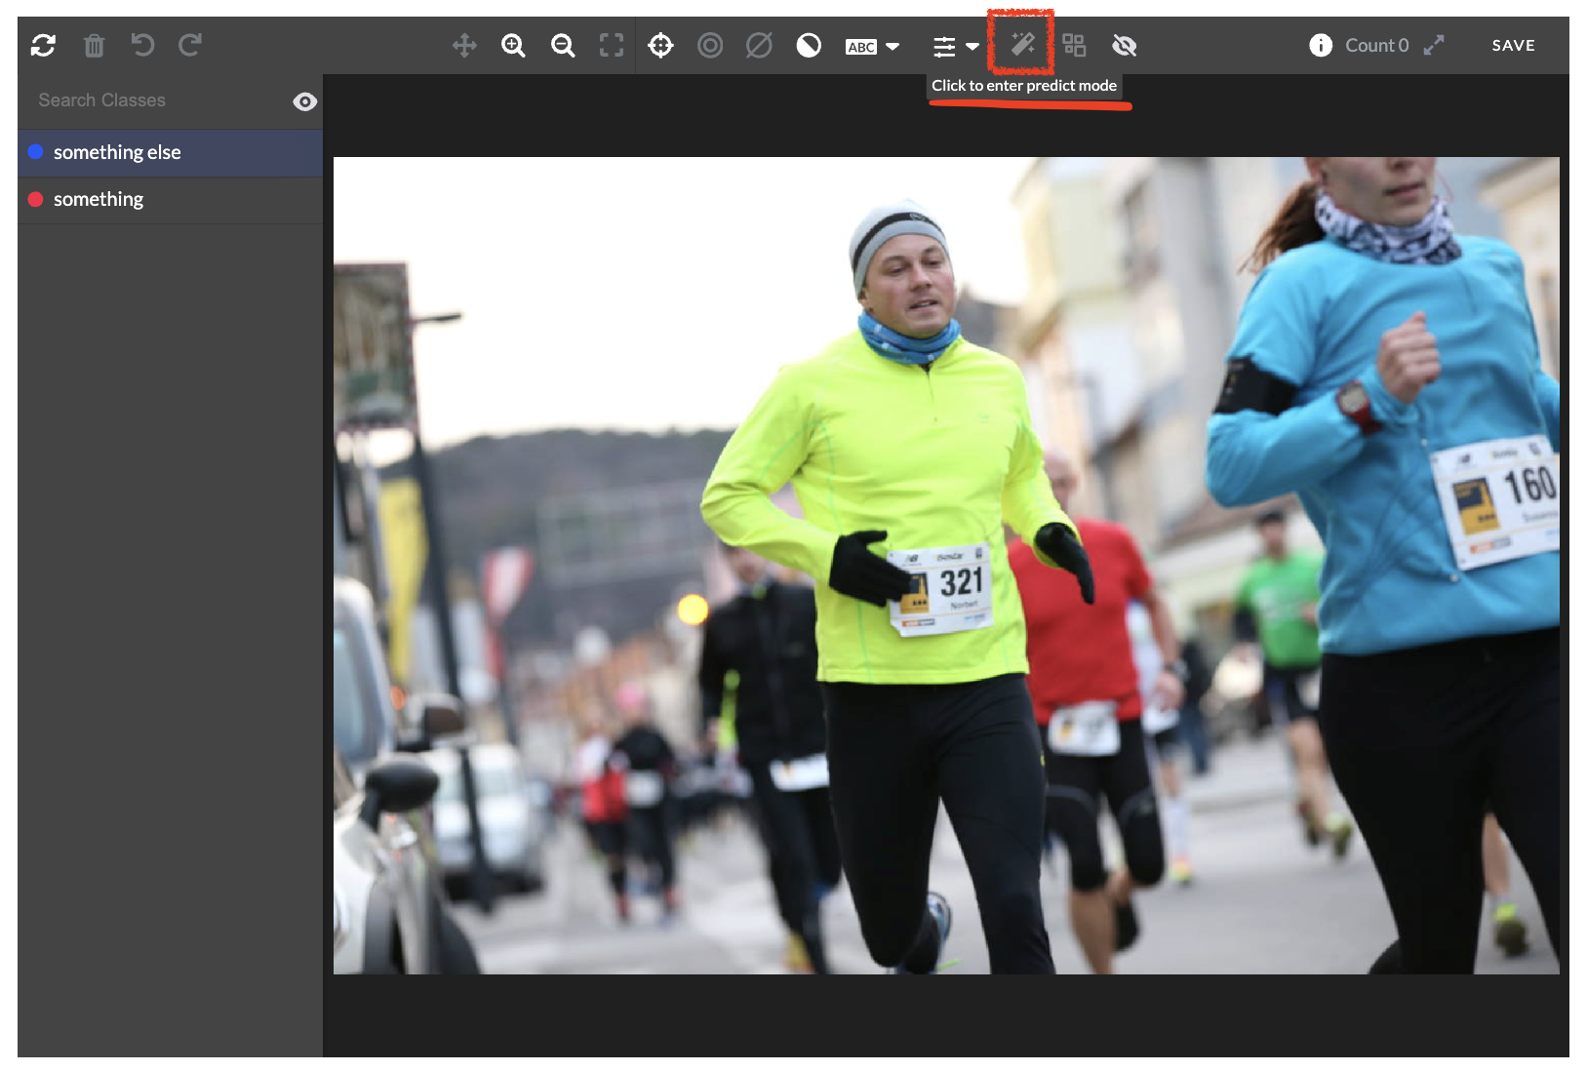Click the SAVE button
The height and width of the screenshot is (1071, 1587).
1513,46
